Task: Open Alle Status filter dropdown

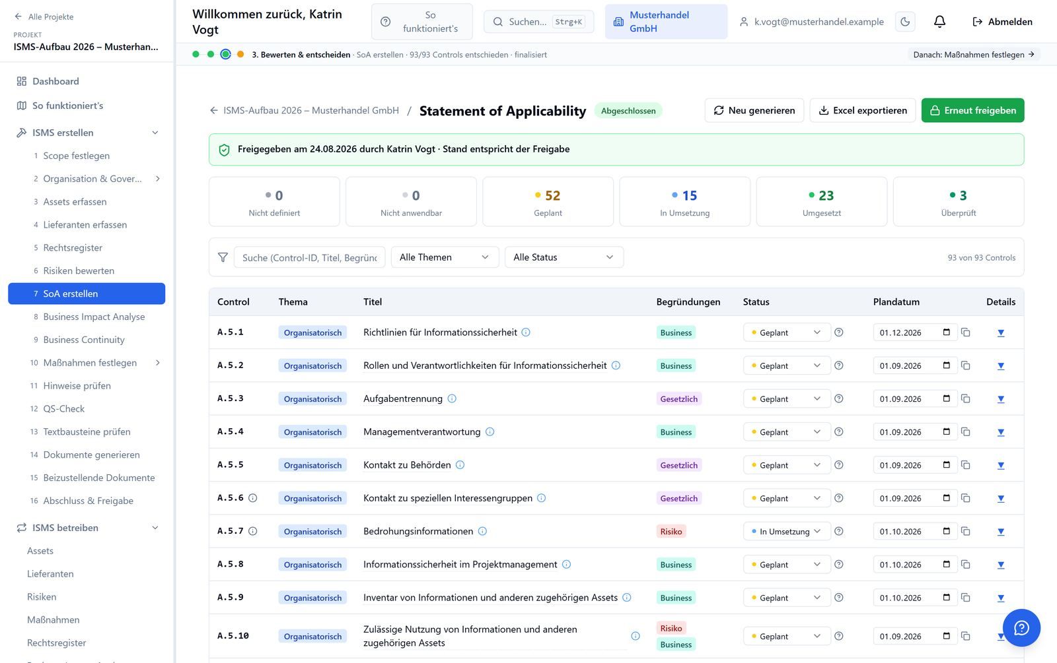Action: click(564, 257)
